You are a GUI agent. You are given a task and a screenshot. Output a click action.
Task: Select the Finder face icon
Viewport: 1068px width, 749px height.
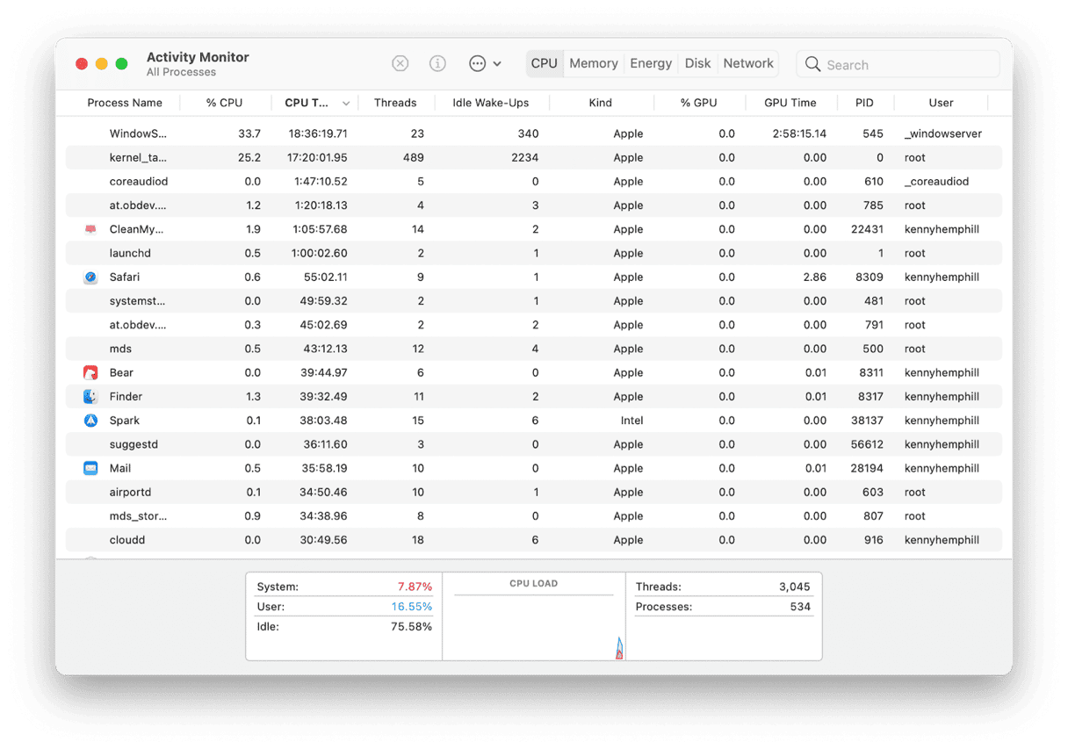point(90,397)
